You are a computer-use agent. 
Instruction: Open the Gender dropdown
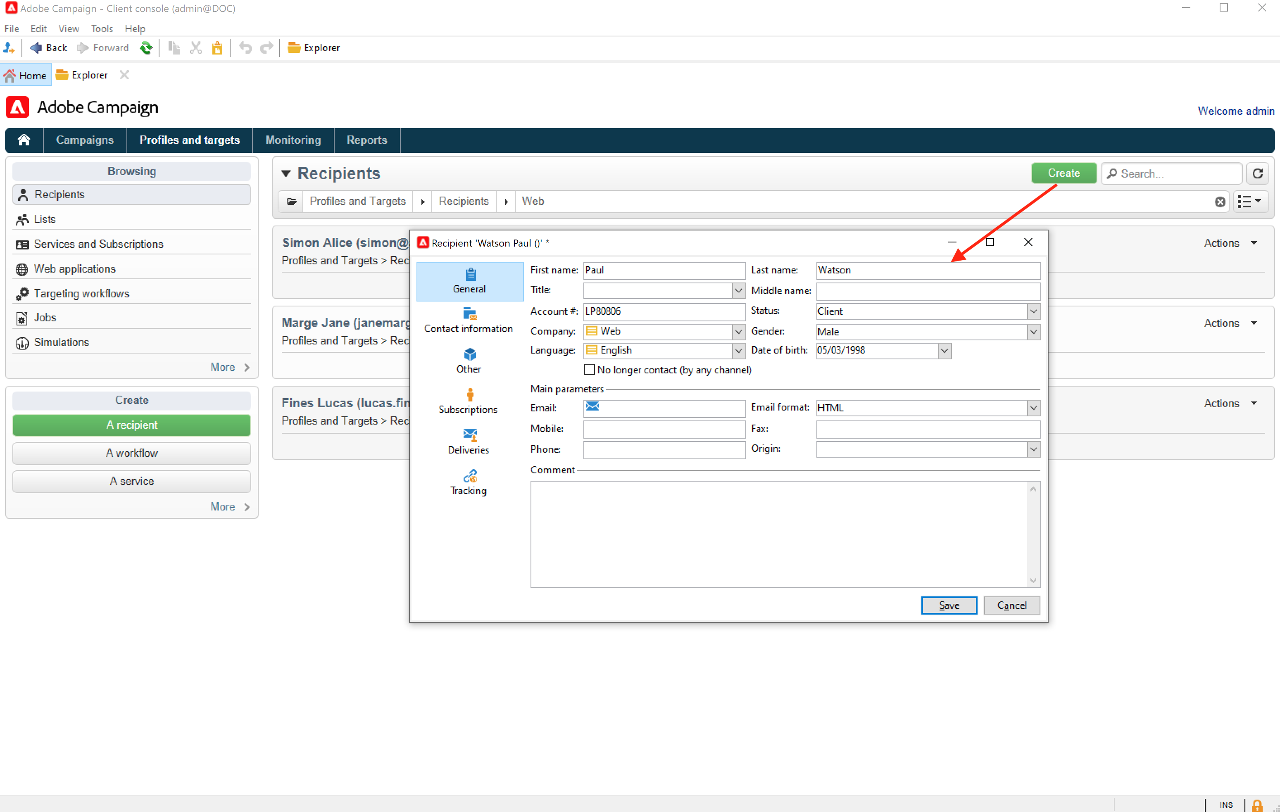[x=1033, y=332]
